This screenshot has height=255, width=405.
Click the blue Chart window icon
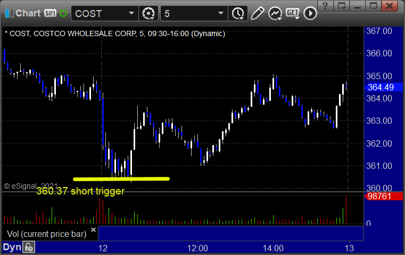pyautogui.click(x=9, y=13)
